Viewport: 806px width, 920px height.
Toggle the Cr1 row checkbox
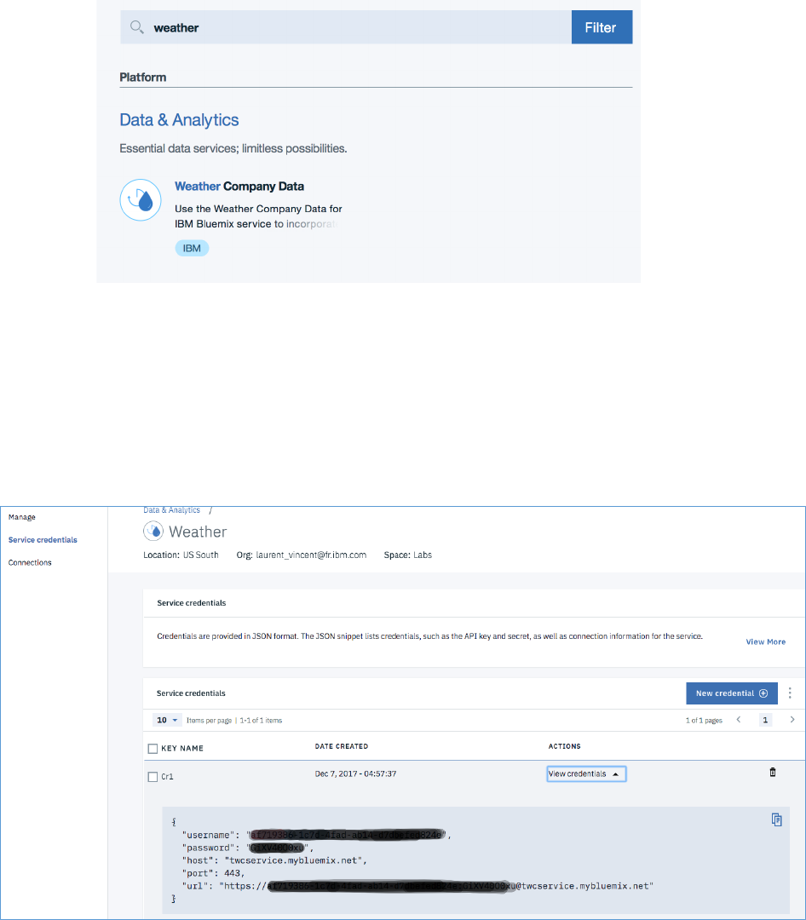[153, 777]
